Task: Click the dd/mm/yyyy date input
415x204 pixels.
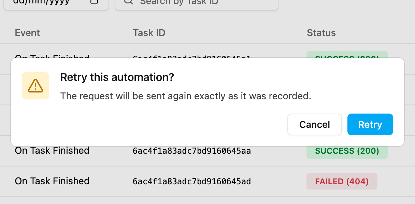Action: pos(56,3)
